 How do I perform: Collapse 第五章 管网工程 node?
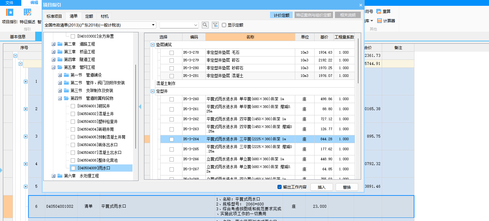(x=53, y=67)
